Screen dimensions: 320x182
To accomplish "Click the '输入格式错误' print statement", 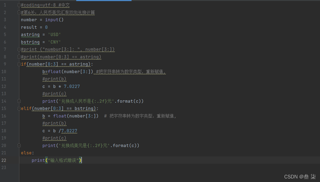I will tap(57, 160).
